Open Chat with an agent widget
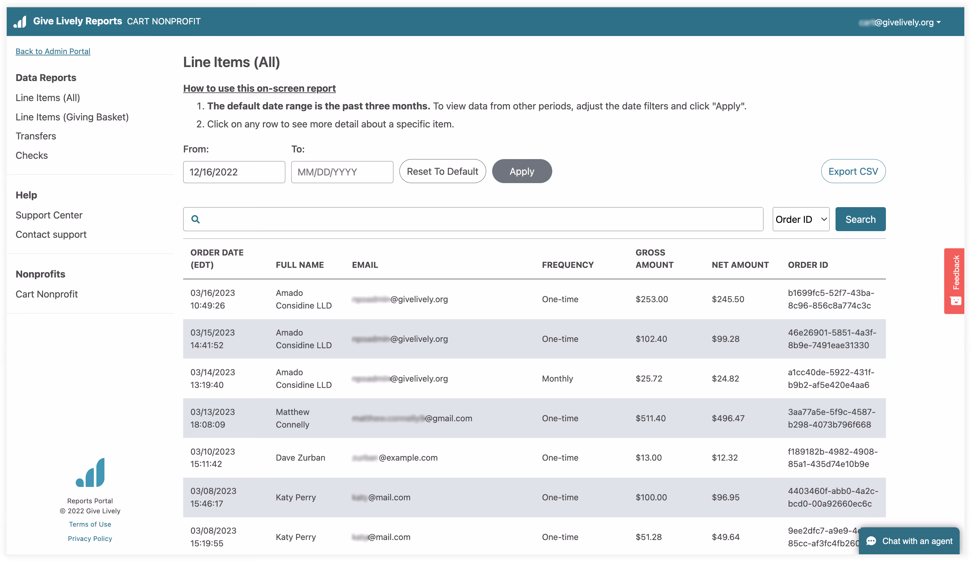The width and height of the screenshot is (971, 561). (909, 541)
